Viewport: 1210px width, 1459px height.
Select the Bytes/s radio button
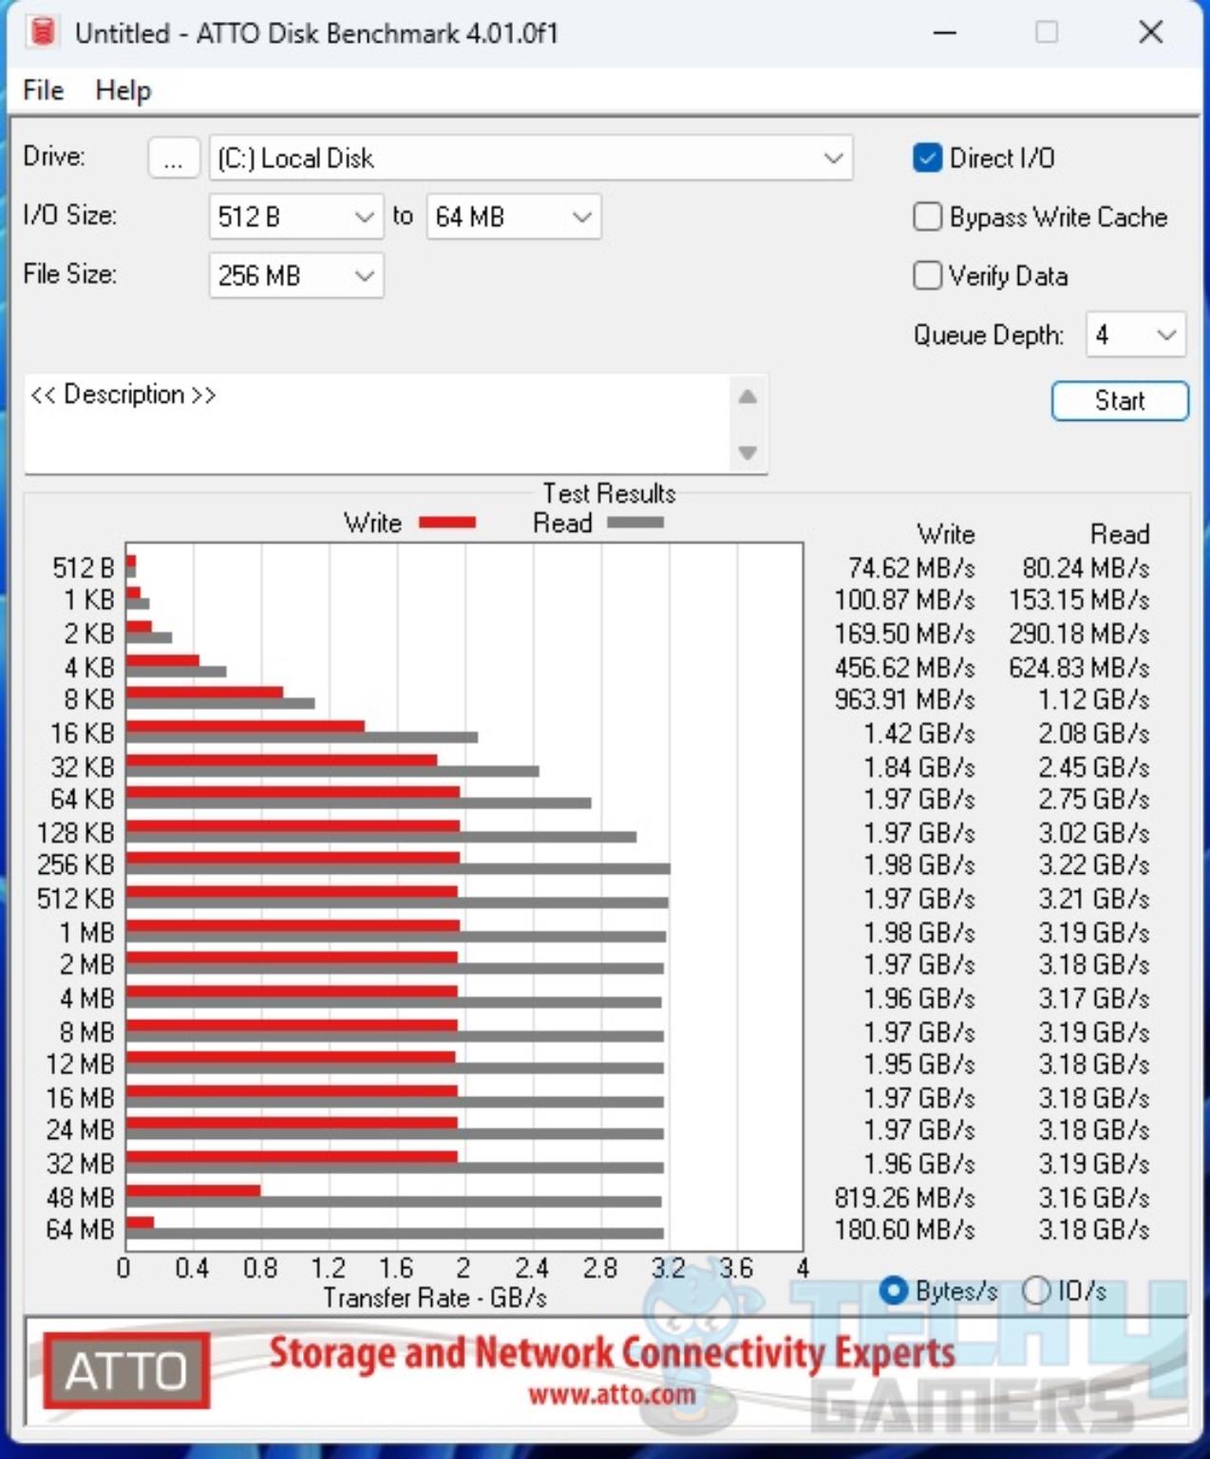(x=893, y=1290)
